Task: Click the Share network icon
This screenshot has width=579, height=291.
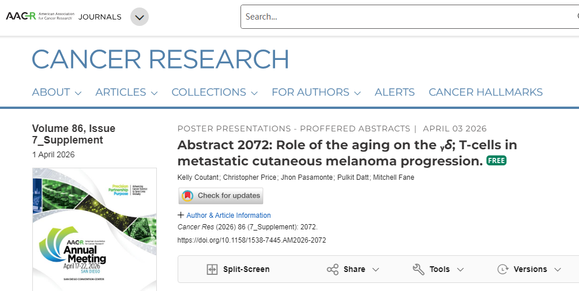Action: coord(333,269)
